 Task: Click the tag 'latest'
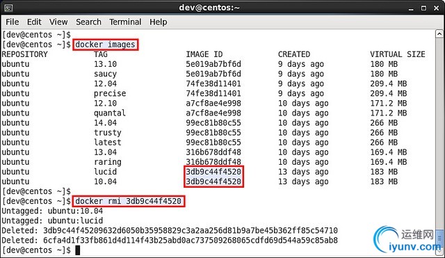click(108, 143)
